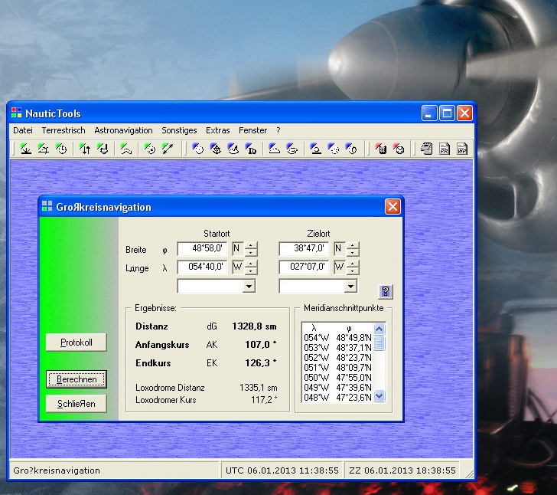Screen dimensions: 557x495
Task: Open the Terrestrisch menu
Action: tap(64, 130)
